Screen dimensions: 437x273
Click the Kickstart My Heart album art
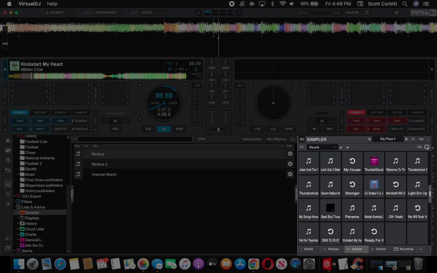[x=14, y=66]
